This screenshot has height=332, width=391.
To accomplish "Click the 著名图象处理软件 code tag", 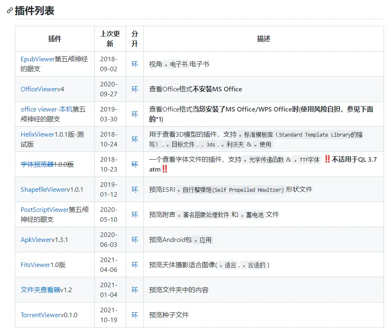I will coord(204,215).
